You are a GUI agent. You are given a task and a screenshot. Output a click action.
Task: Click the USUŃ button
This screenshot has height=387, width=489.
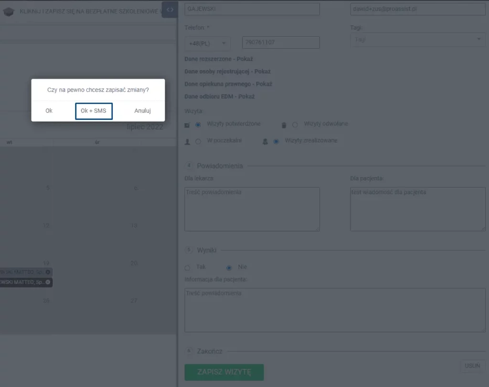473,366
